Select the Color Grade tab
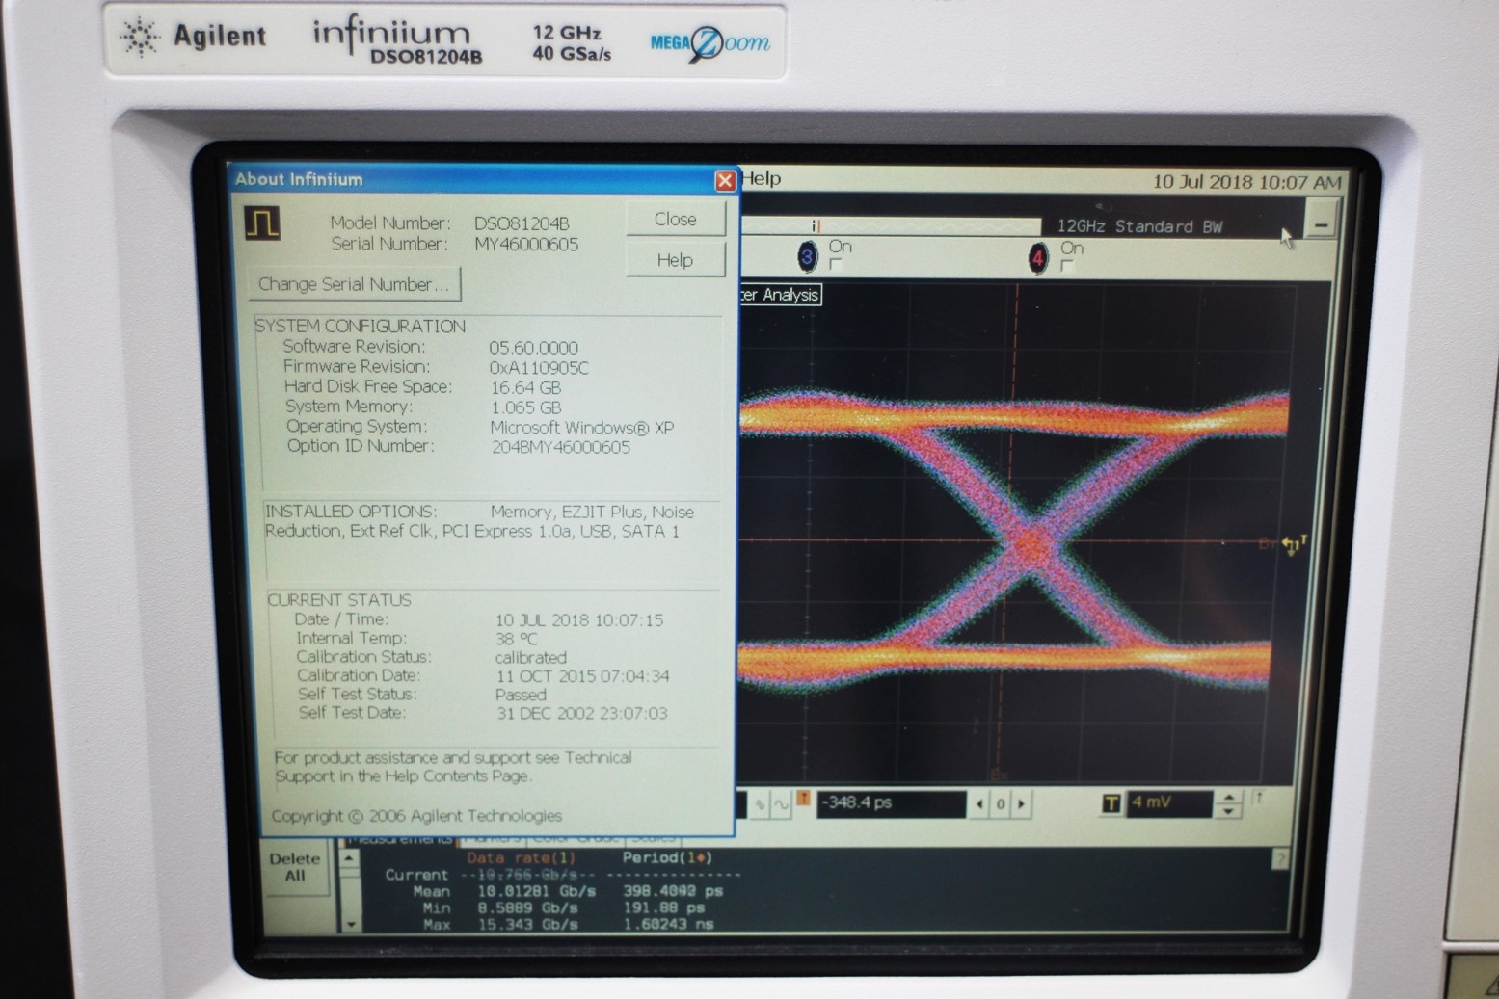Image resolution: width=1499 pixels, height=999 pixels. click(575, 840)
